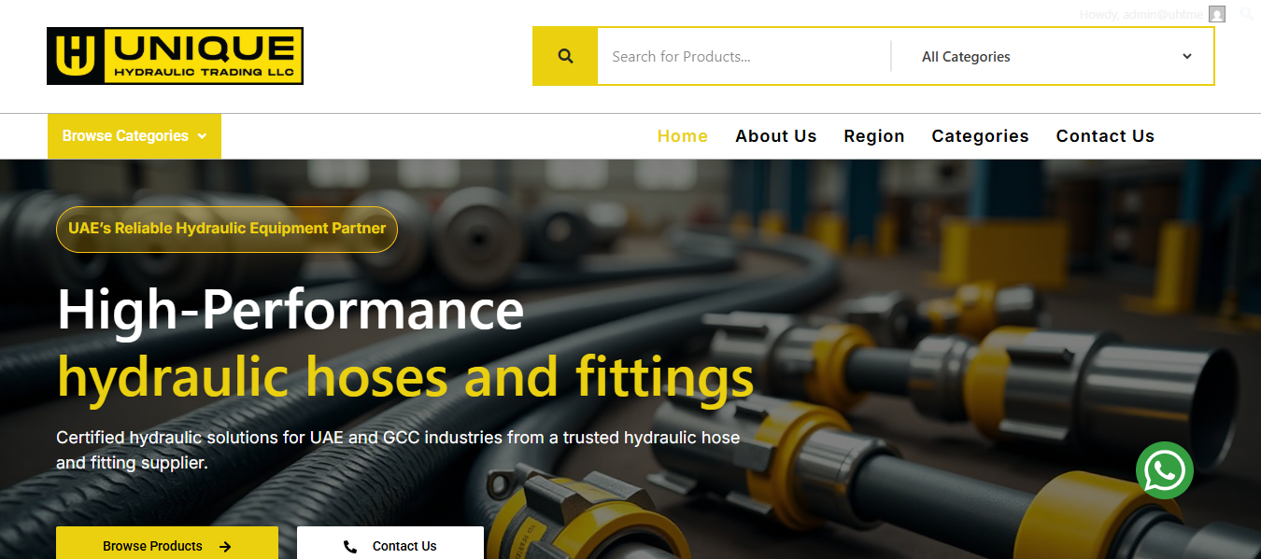Viewport: 1261px width, 559px height.
Task: Select Region in the navigation bar
Action: 873,136
